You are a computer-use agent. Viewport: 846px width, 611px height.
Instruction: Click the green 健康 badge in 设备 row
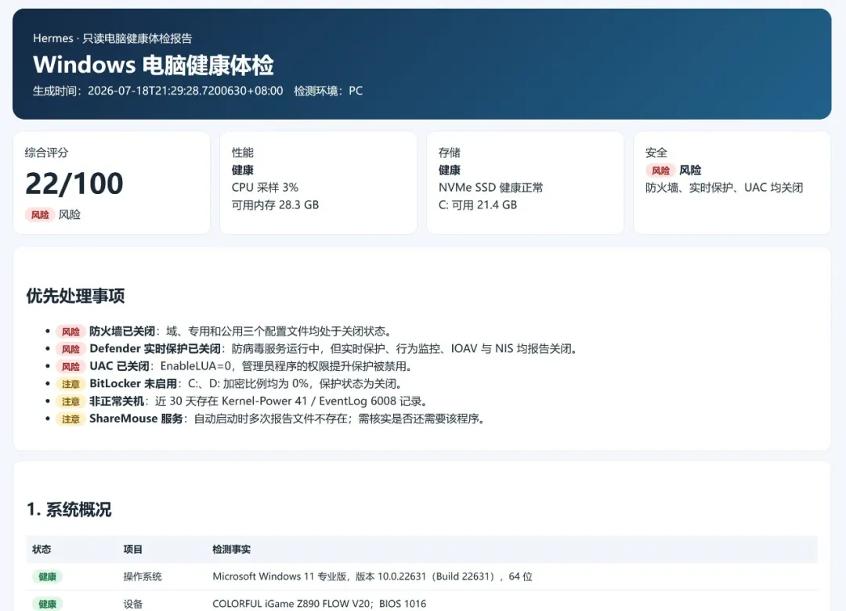(x=48, y=604)
